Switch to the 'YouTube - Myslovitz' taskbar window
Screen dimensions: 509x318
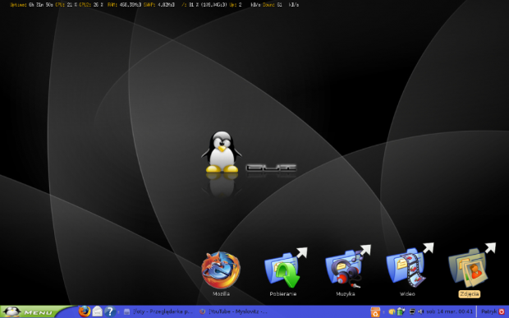click(x=234, y=311)
